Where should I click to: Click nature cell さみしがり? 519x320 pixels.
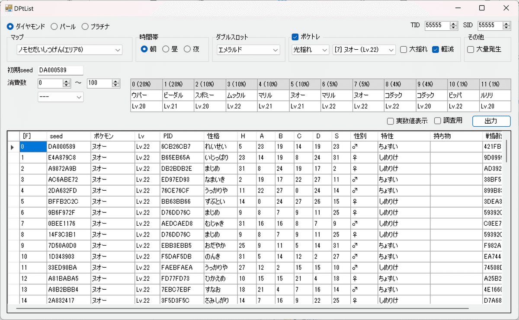click(220, 301)
